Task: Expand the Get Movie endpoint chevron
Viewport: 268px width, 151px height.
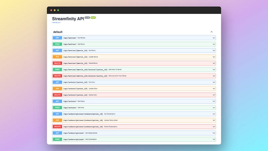Action: point(214,51)
